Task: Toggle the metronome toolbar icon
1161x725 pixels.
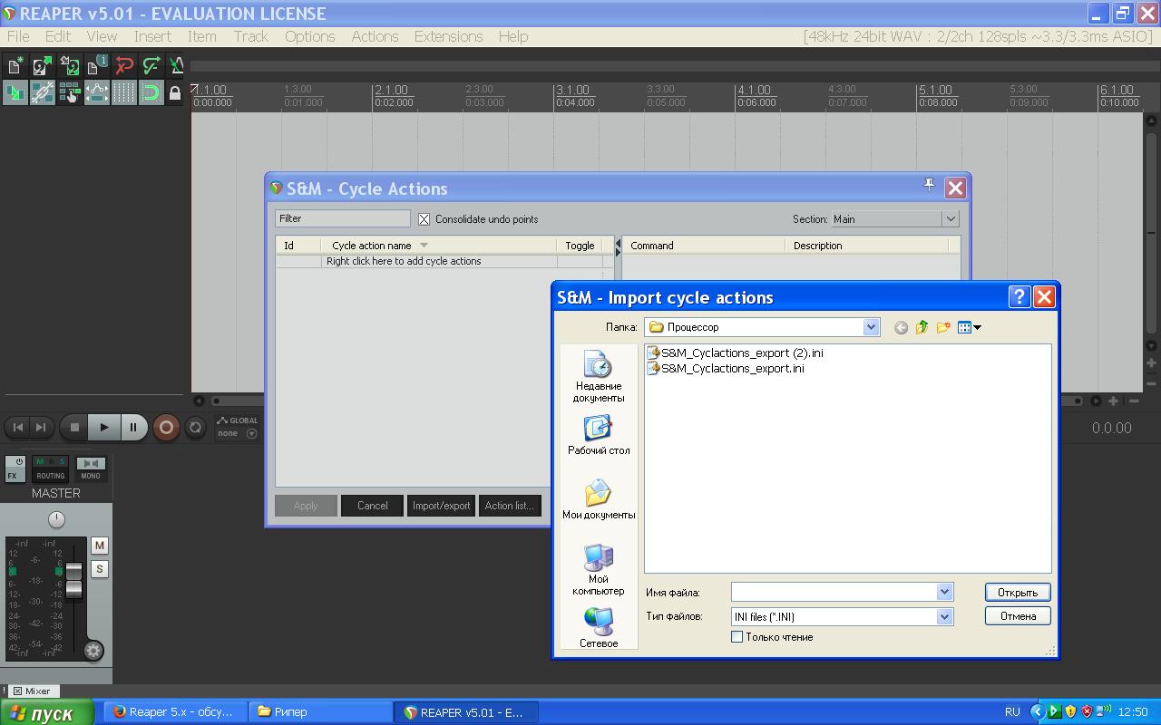Action: point(177,65)
